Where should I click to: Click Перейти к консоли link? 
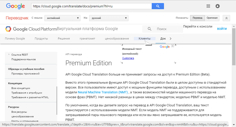[x=198, y=27]
